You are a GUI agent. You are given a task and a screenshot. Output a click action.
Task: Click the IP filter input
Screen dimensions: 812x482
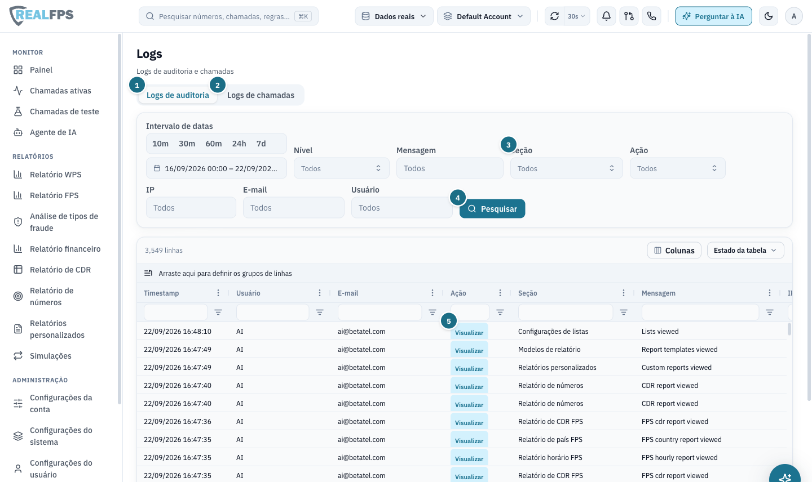tap(191, 208)
